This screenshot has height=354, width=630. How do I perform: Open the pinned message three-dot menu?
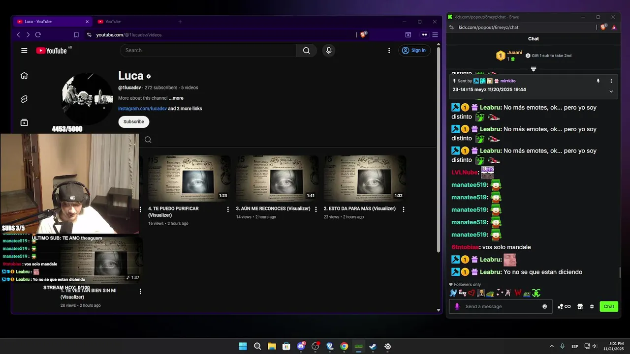pos(611,81)
